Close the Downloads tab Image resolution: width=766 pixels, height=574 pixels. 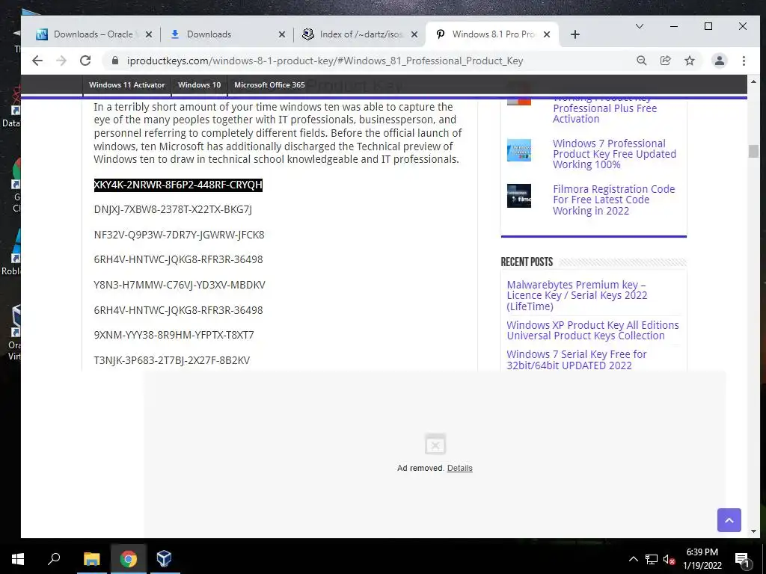(x=282, y=34)
